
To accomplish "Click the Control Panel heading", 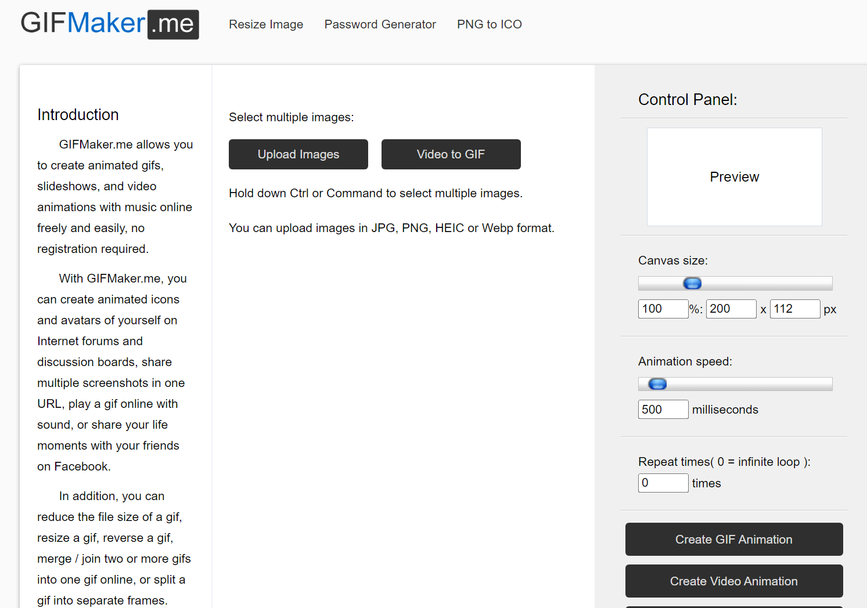I will tap(688, 100).
